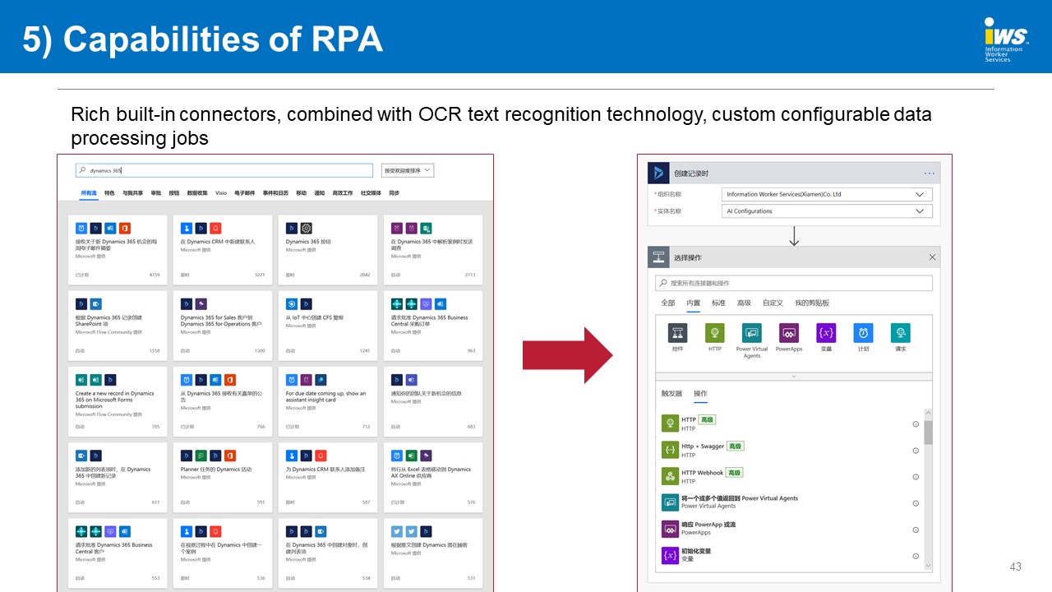This screenshot has width=1052, height=592.
Task: Click the purple 初始化变量 action icon
Action: (x=670, y=556)
